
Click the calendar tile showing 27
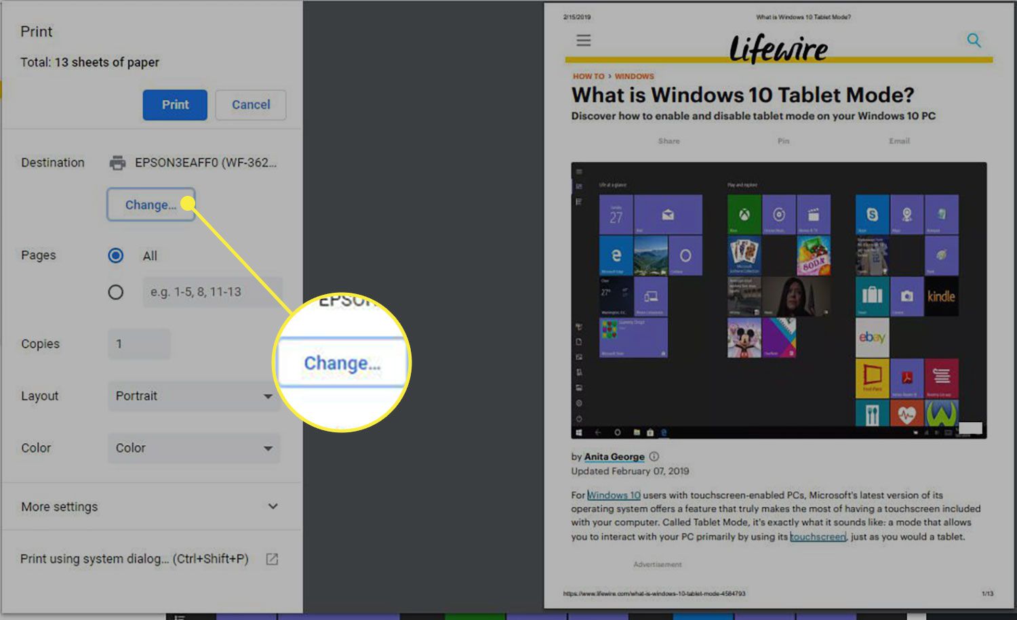(x=616, y=214)
